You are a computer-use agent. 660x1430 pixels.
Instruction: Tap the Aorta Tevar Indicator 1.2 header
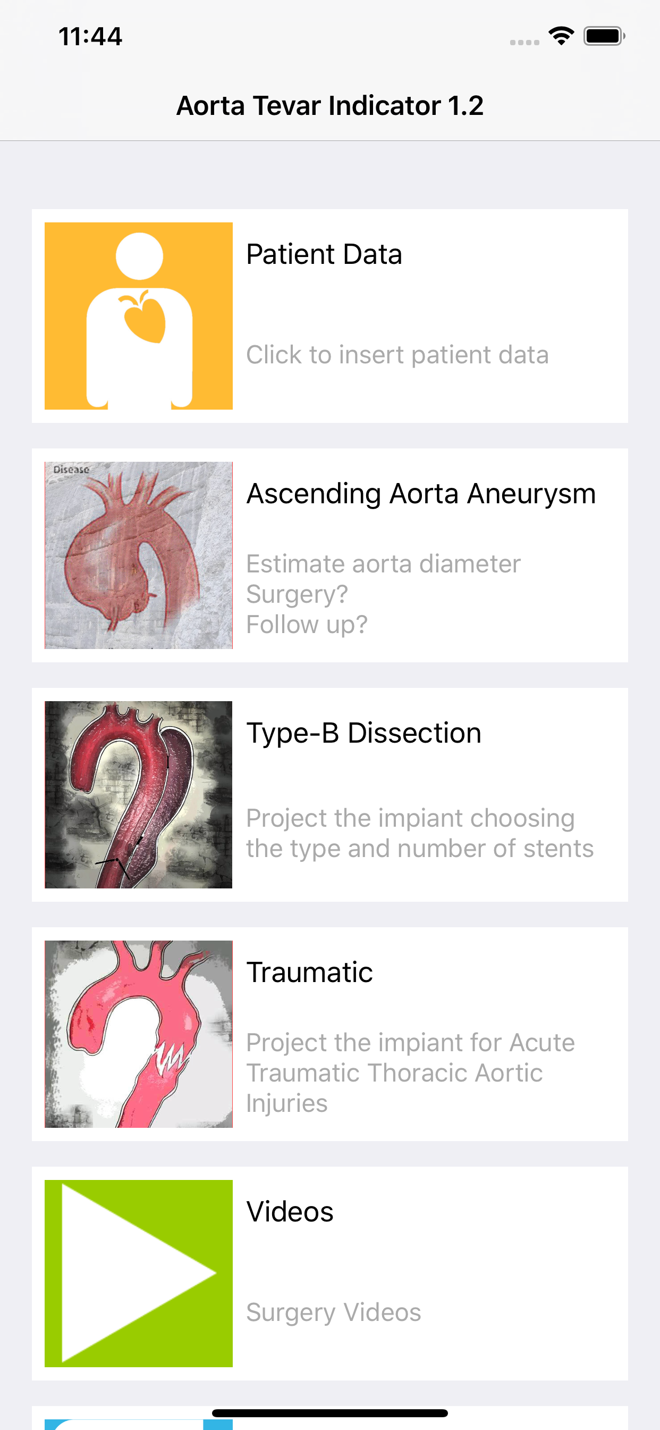coord(330,105)
